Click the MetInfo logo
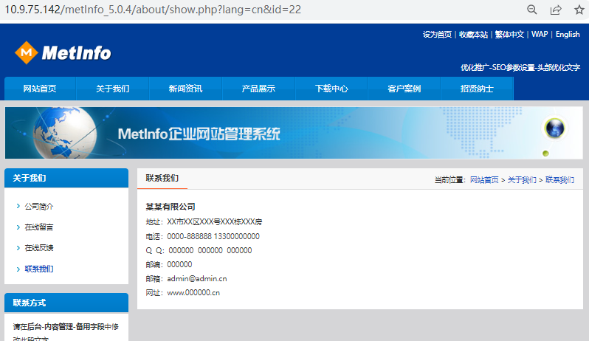The height and width of the screenshot is (341, 589). click(63, 52)
